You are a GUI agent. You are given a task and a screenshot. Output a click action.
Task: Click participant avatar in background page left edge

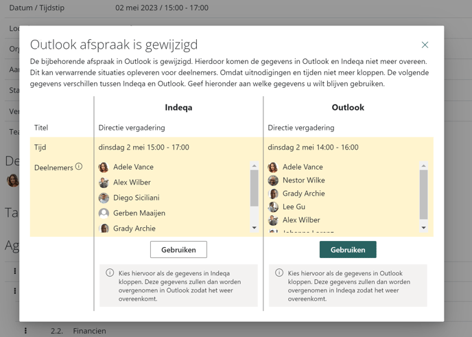pos(13,181)
